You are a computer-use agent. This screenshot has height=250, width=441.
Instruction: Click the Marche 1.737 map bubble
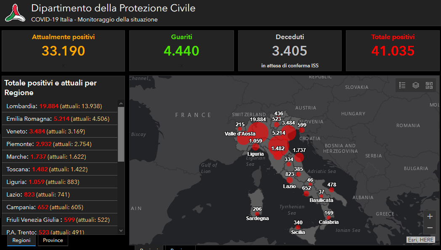pyautogui.click(x=299, y=157)
